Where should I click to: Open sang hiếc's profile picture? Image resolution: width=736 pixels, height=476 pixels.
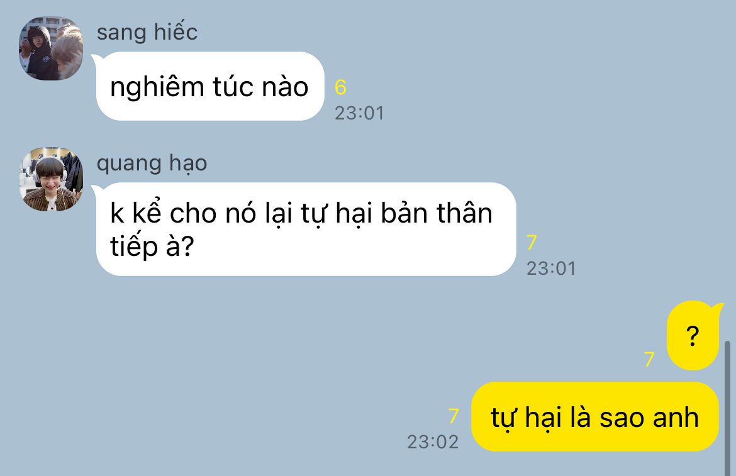pos(51,48)
